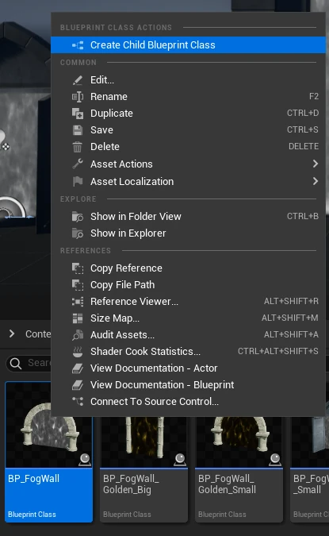Click the Copy File Path icon

78,285
